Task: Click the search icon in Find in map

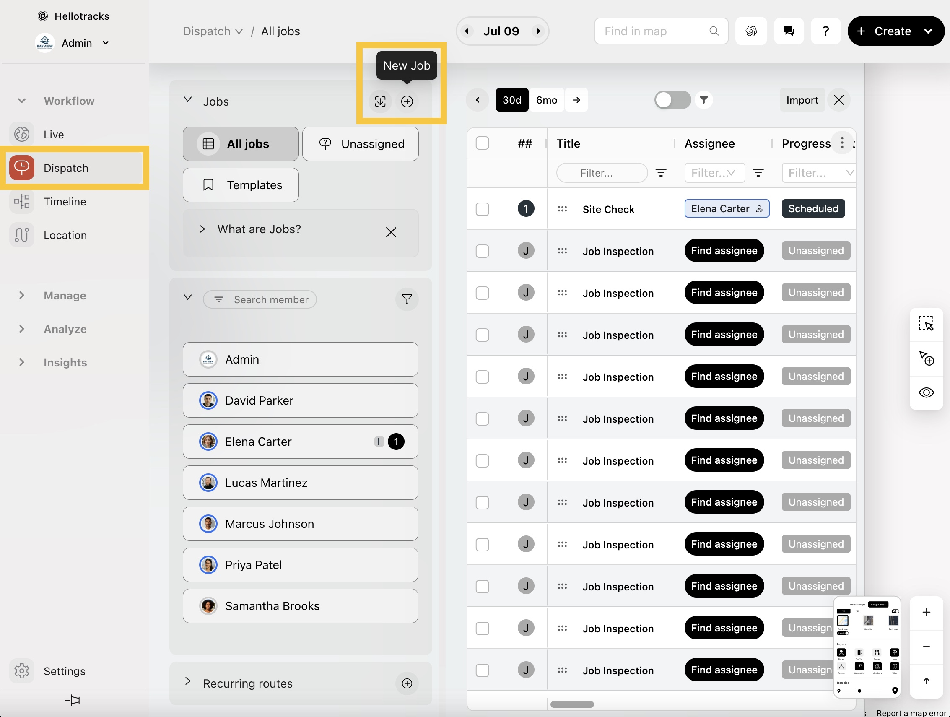Action: (x=714, y=31)
